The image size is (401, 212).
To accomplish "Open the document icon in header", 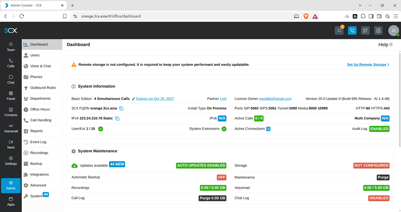I will point(378,31).
